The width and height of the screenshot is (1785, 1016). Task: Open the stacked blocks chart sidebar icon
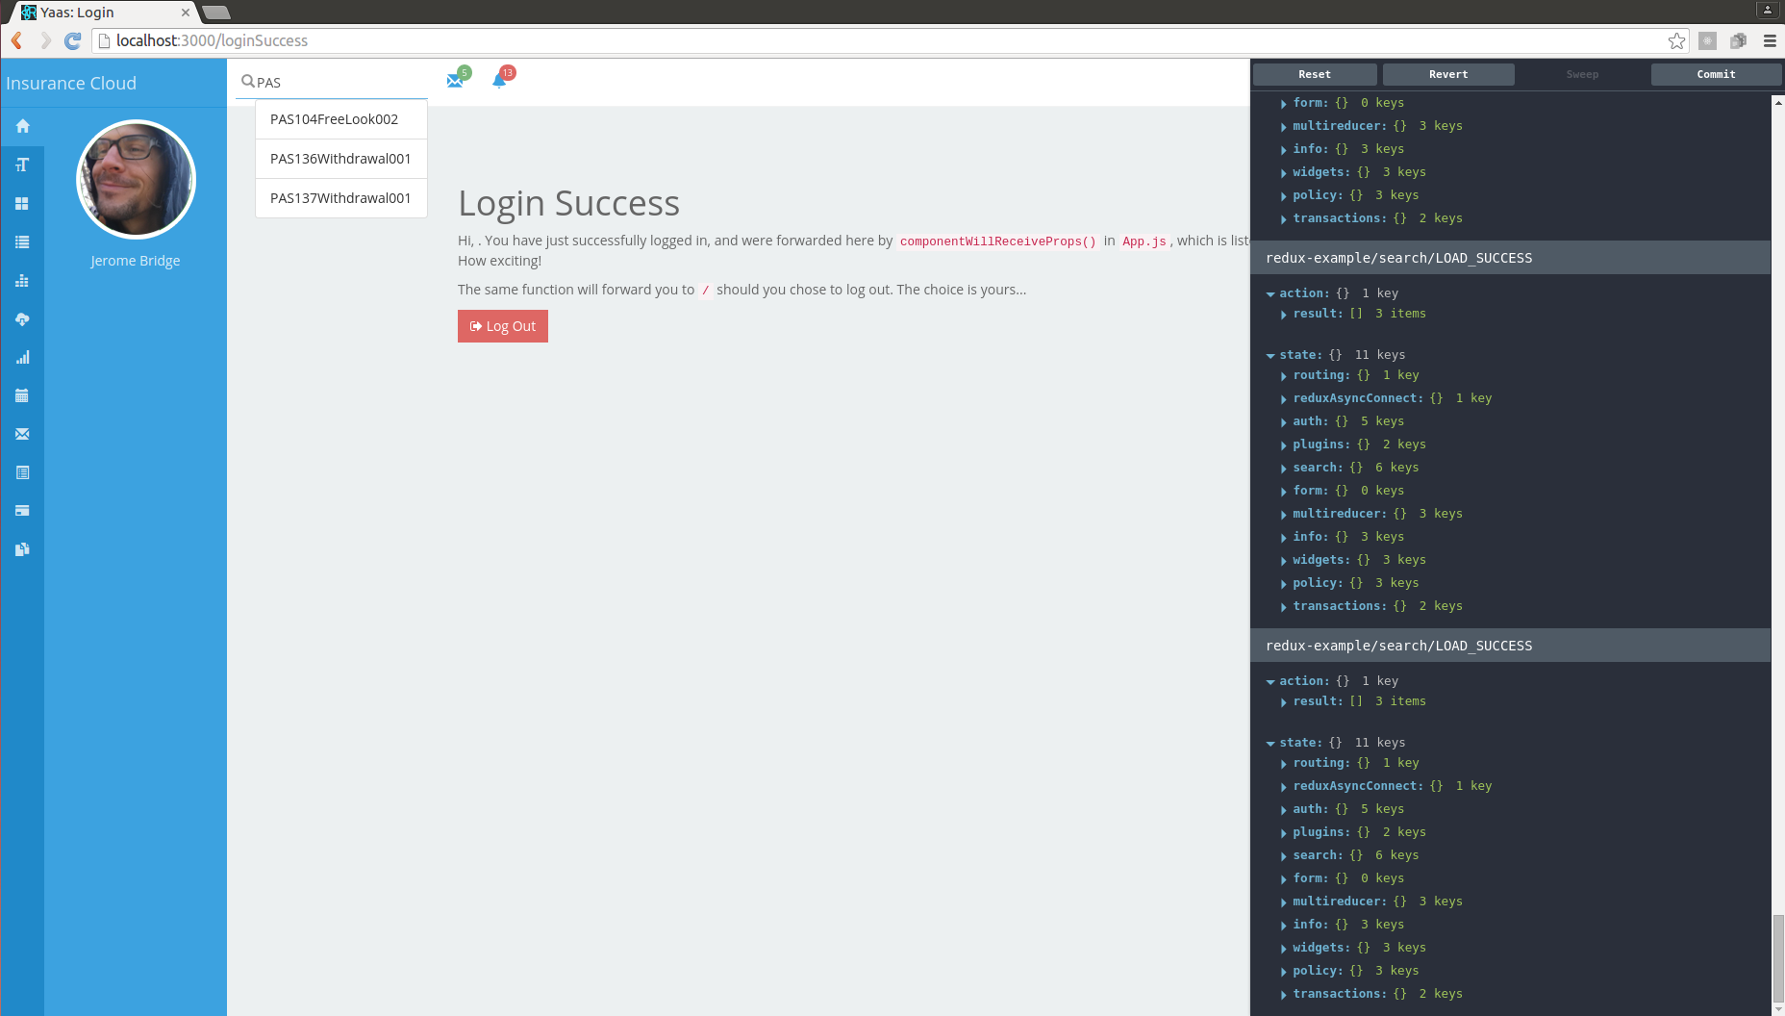pyautogui.click(x=22, y=280)
